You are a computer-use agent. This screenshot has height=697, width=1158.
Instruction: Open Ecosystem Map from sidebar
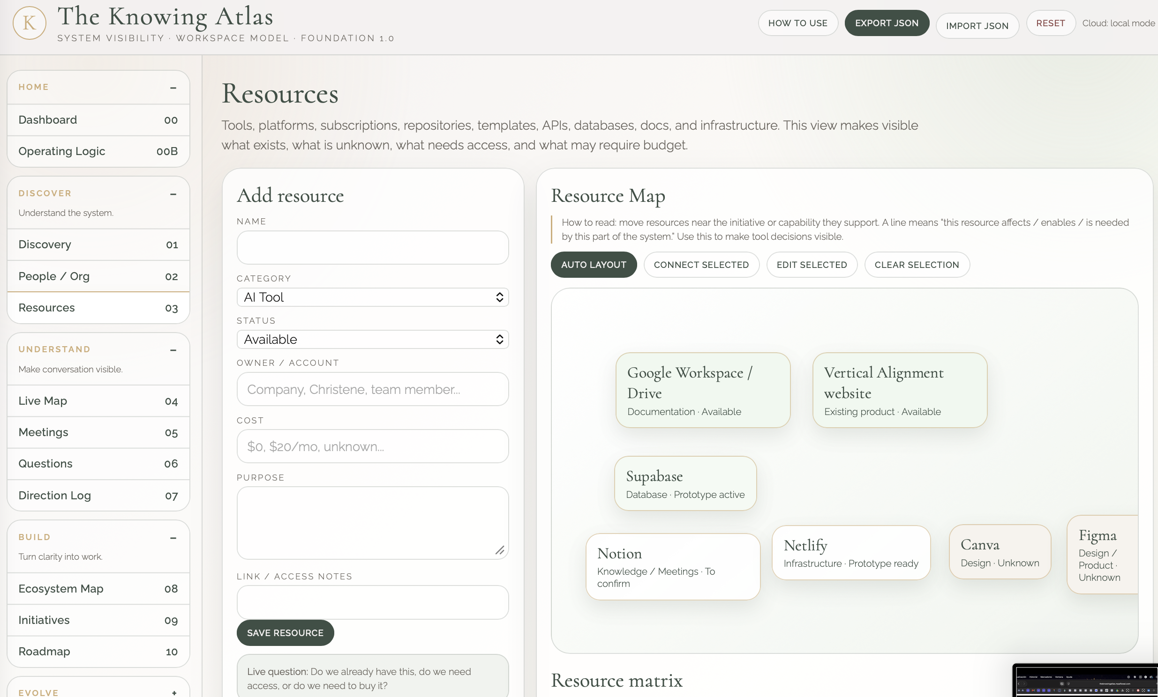click(98, 589)
